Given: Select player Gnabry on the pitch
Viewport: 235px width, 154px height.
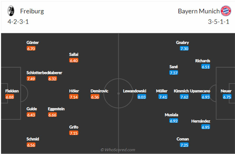Looking at the screenshot, I should pyautogui.click(x=182, y=42).
